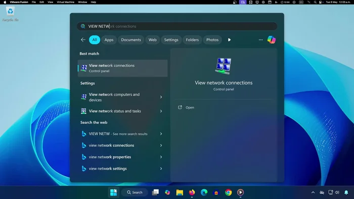The height and width of the screenshot is (199, 354).
Task: Open the three-dot options menu
Action: coord(260,40)
